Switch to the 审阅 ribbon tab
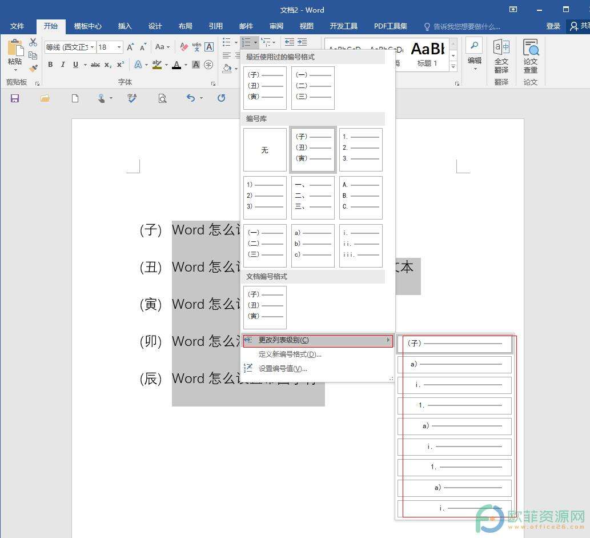 [x=276, y=26]
